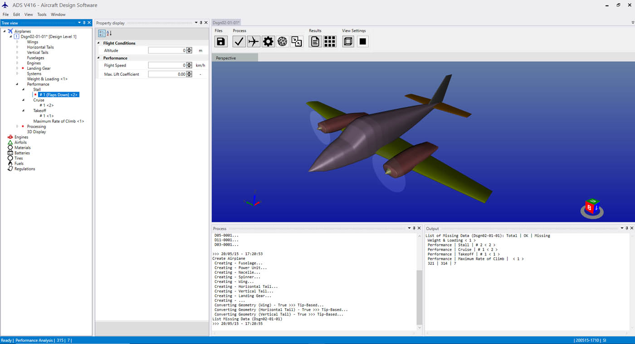Open the Tree view panel options dropdown
Viewport: 635px width, 344px height.
click(79, 23)
